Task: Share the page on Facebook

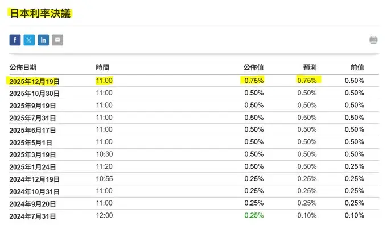Action: coord(15,40)
